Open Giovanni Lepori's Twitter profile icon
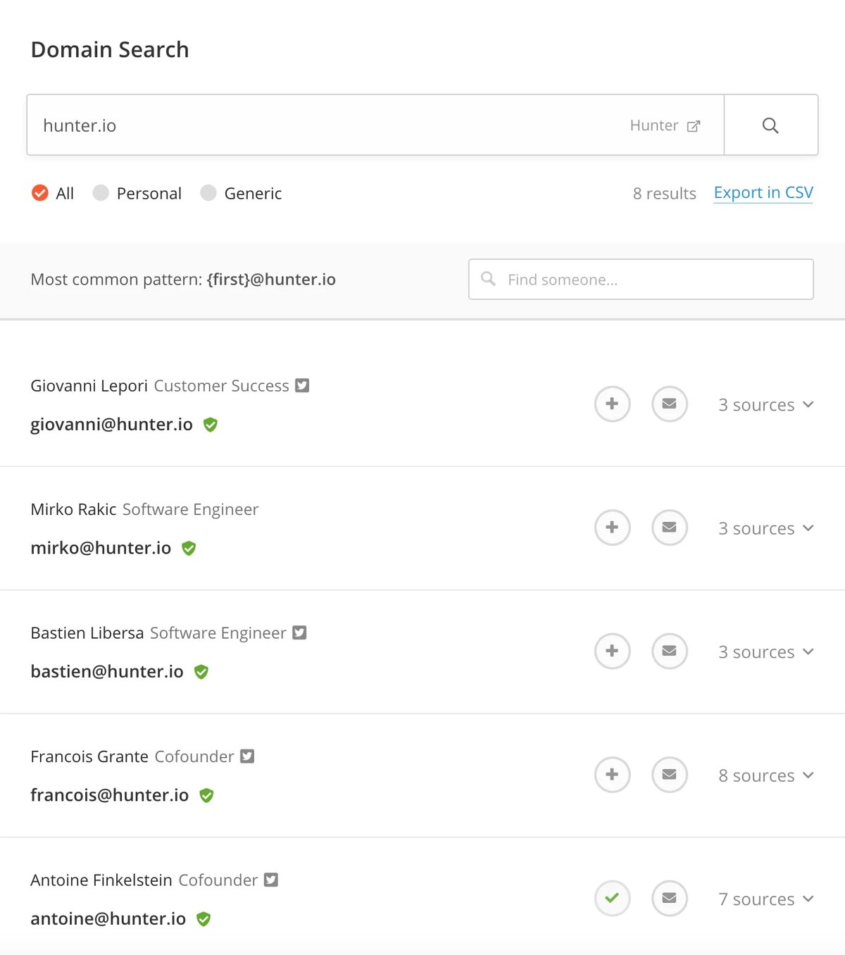Viewport: 845px width, 955px height. [302, 385]
